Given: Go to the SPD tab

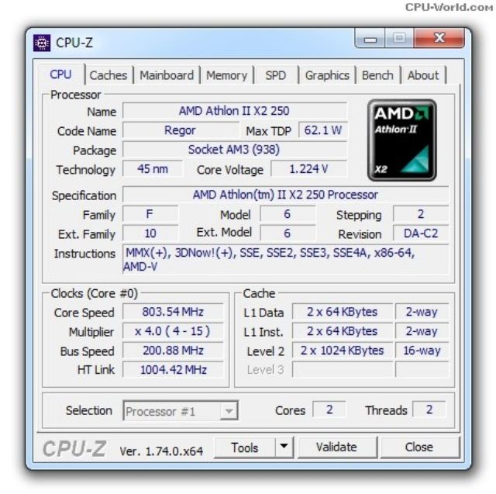Looking at the screenshot, I should [x=276, y=75].
